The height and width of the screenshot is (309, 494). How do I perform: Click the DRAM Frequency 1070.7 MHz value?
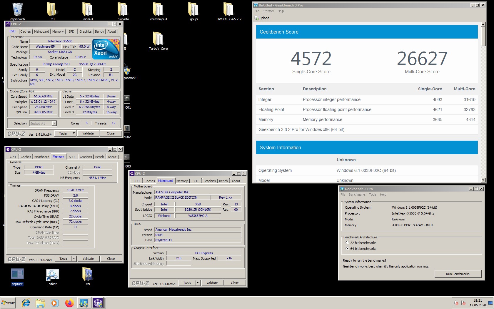coord(75,190)
